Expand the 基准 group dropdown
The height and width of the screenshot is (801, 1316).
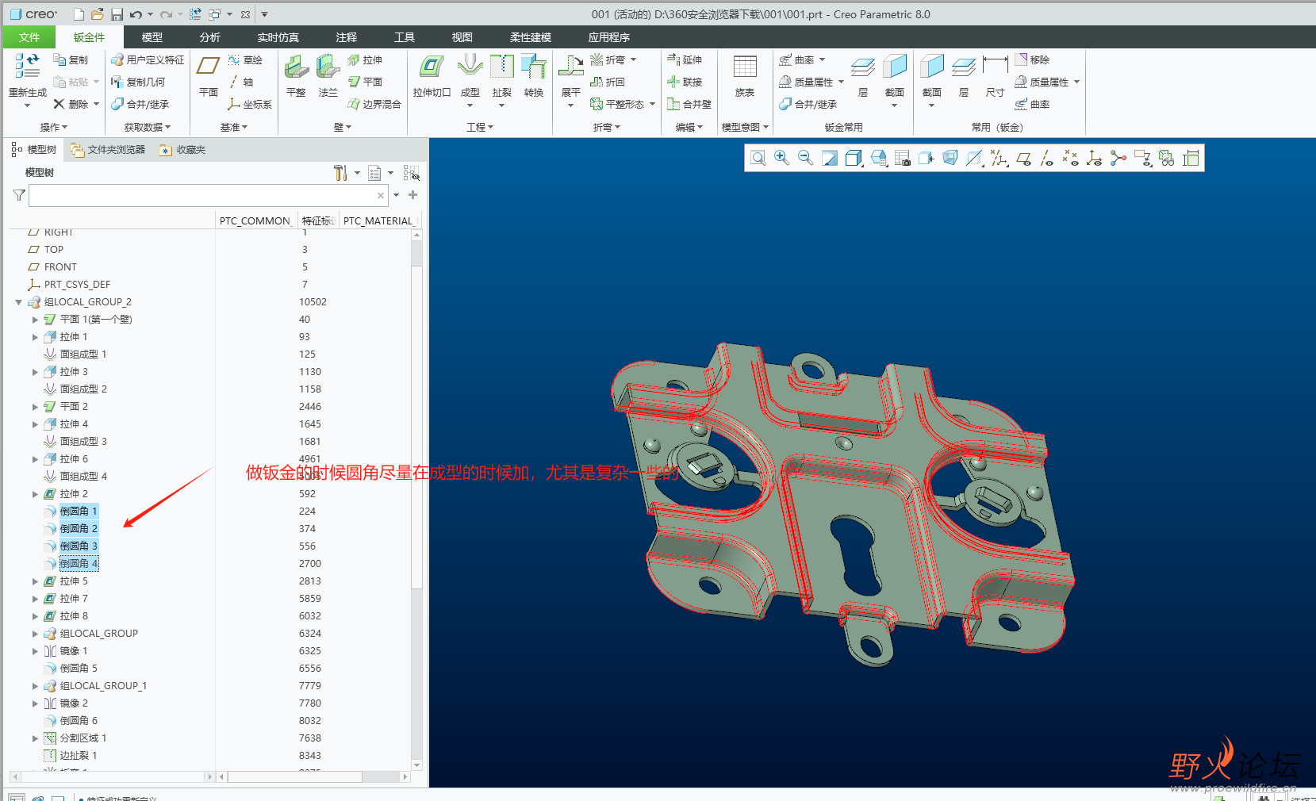(x=234, y=127)
